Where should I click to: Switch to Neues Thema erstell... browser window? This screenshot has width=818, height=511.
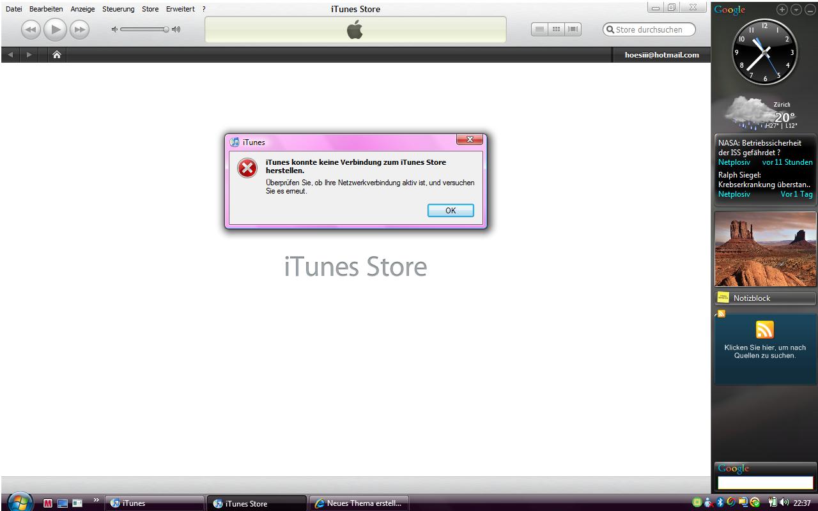coord(359,503)
